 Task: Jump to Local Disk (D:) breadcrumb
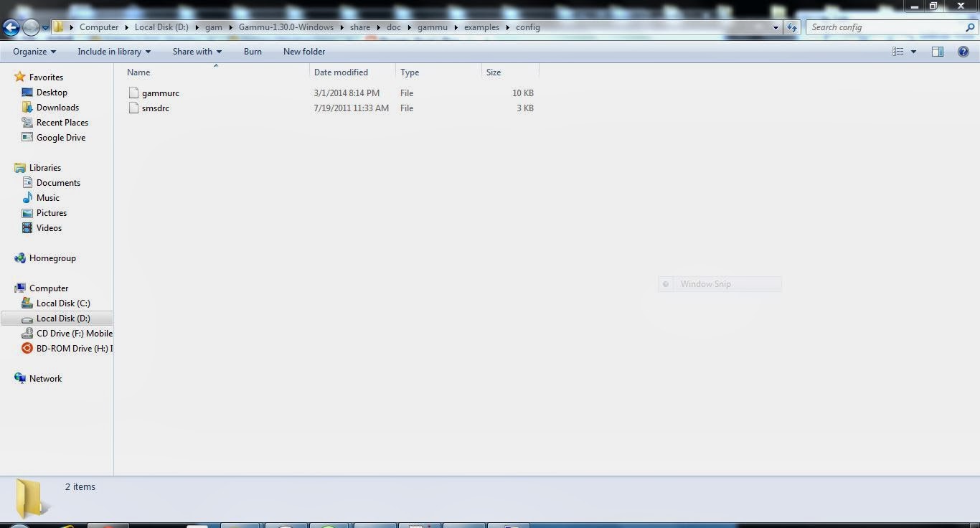click(x=161, y=27)
